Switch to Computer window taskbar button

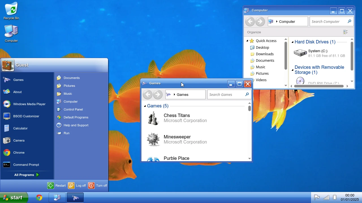57,198
